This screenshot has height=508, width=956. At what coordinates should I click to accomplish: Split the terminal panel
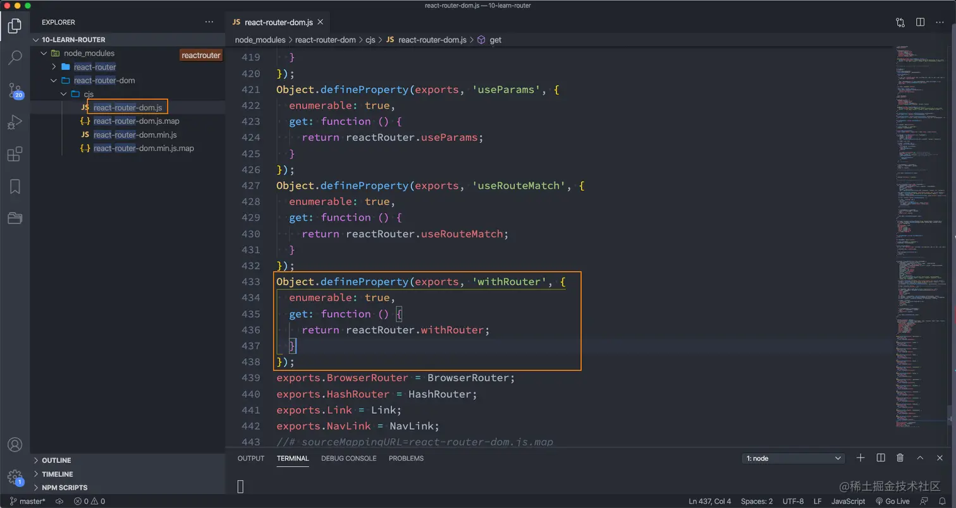click(x=881, y=458)
